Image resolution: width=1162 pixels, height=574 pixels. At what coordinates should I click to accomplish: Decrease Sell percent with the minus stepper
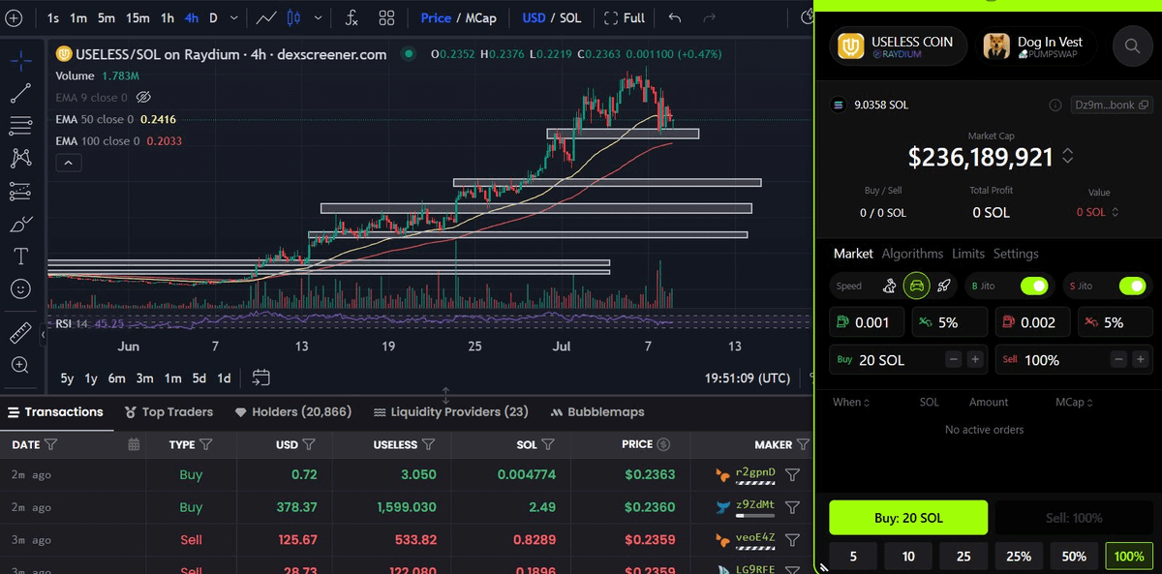[x=1119, y=359]
